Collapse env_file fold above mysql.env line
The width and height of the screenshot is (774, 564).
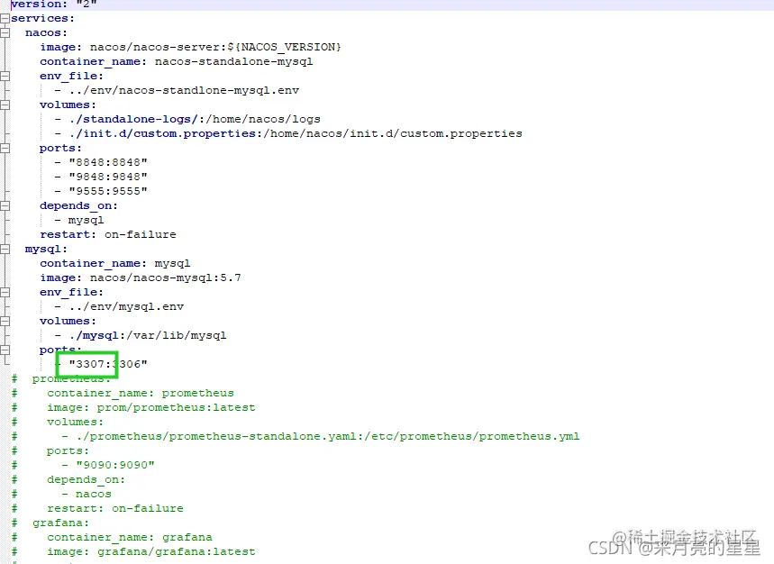click(x=5, y=292)
